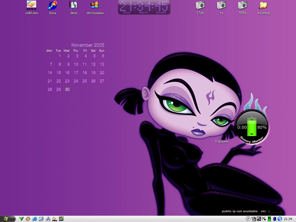This screenshot has height=222, width=296.
Task: Select day 30 in the calendar
Action: tap(67, 90)
